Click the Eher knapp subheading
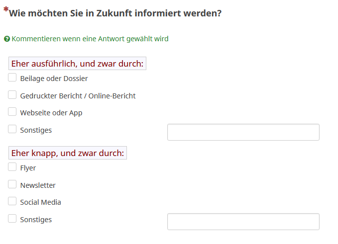This screenshot has height=244, width=338. click(x=68, y=153)
